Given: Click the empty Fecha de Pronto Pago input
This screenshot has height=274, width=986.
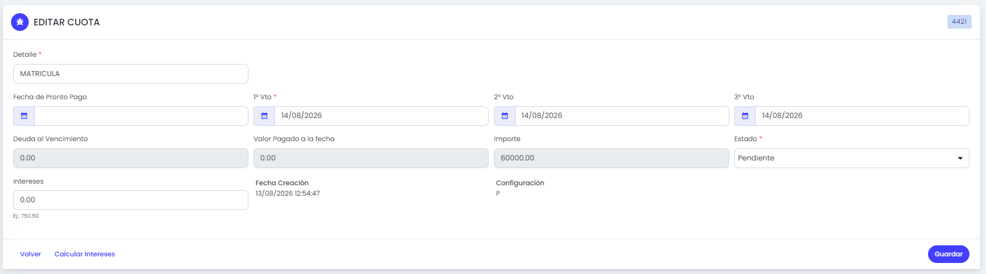Looking at the screenshot, I should coord(141,116).
